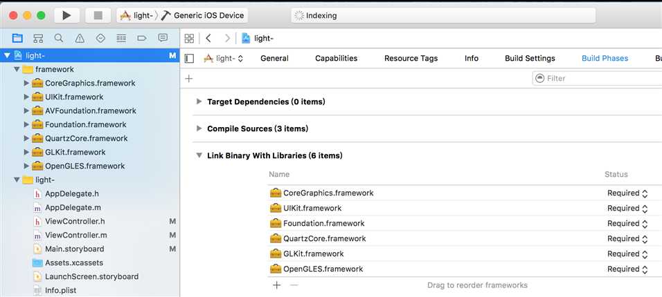Expand Foundation.framework in navigator
Viewport: 662px width, 297px height.
(26, 125)
